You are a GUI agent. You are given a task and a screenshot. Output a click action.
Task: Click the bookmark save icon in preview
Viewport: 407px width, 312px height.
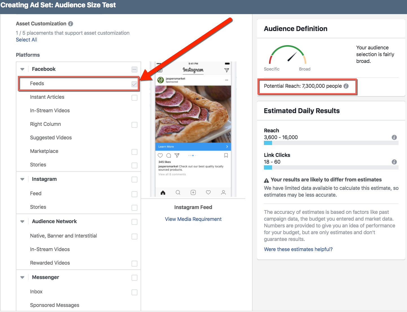click(226, 155)
